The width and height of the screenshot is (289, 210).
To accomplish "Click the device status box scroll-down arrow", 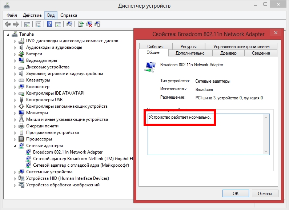I will click(x=266, y=151).
